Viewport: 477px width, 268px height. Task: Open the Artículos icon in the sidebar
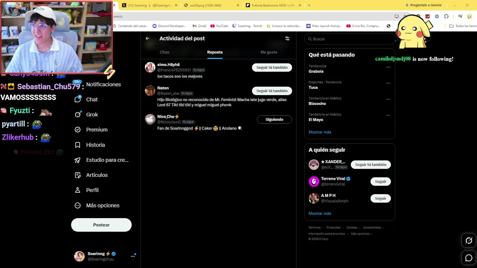click(x=78, y=175)
